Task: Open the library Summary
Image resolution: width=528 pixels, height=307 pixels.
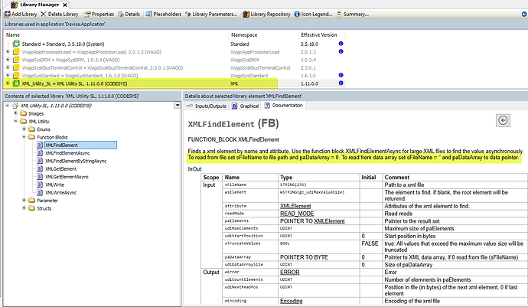Action: click(353, 14)
